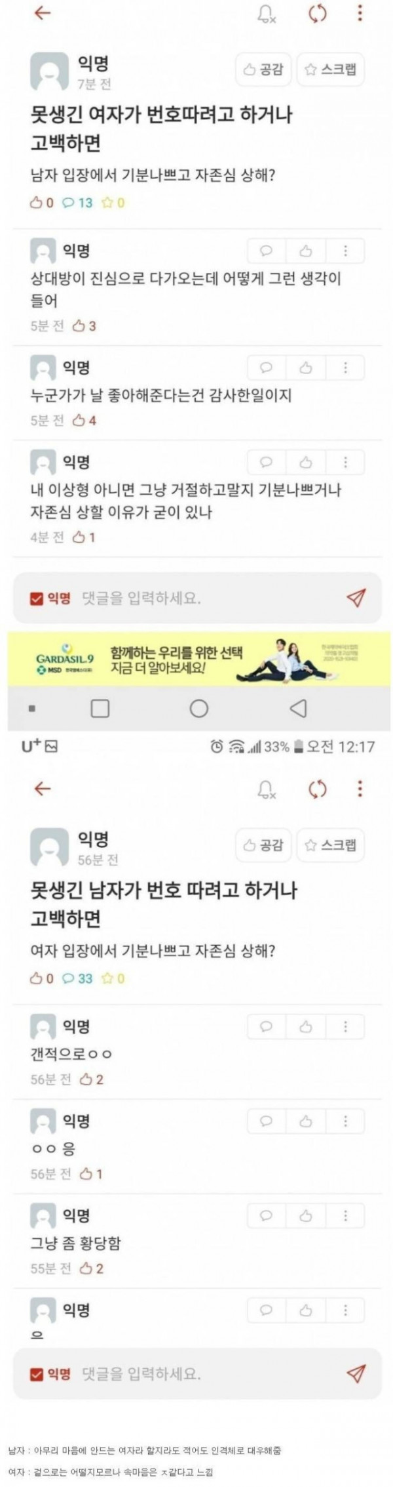The height and width of the screenshot is (1487, 393).
Task: Go back using the top red arrow
Action: coord(43,13)
